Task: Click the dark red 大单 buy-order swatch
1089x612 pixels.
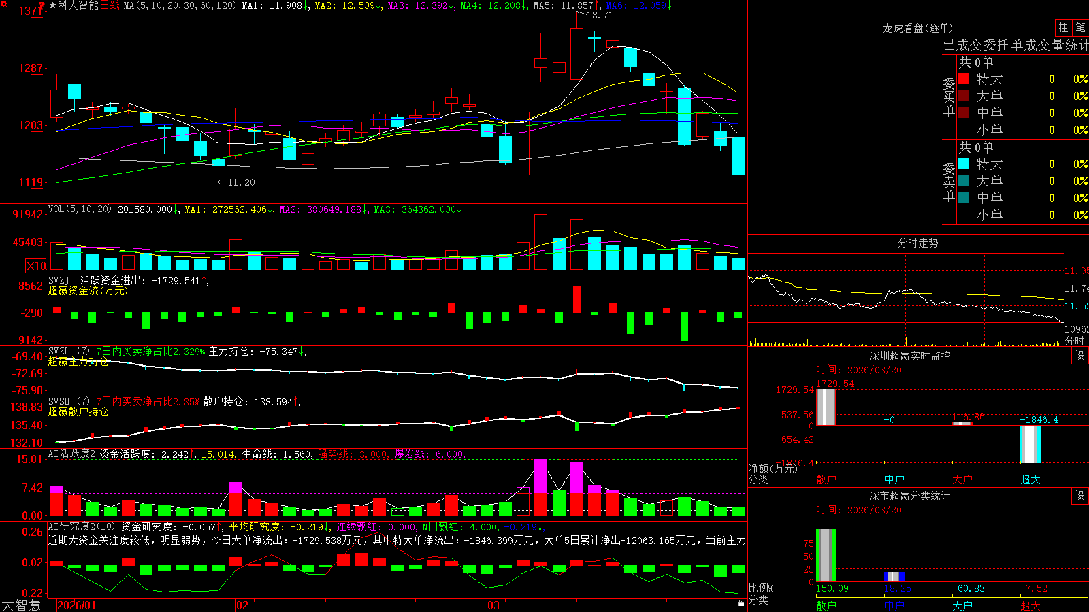Action: click(x=964, y=96)
